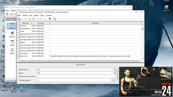This screenshot has width=173, height=97.
Task: Click the New document icon in the Base window
Action: (7, 14)
